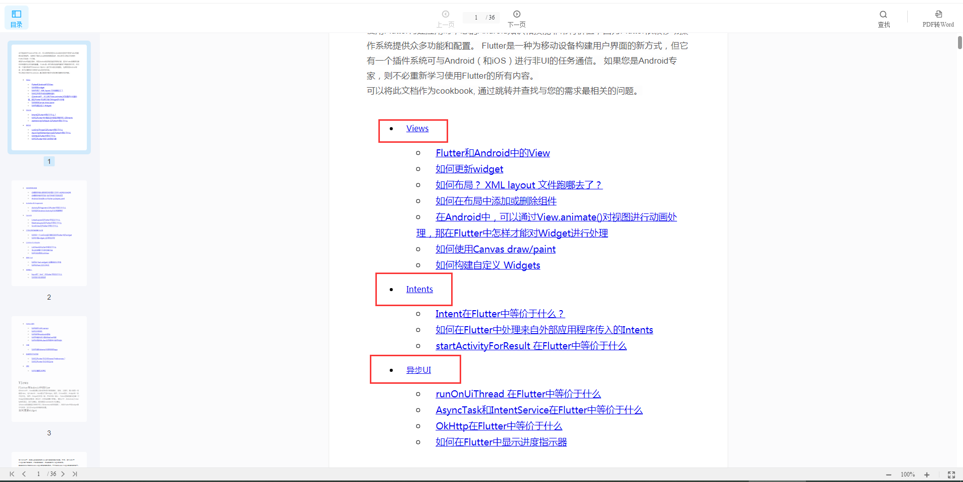Open startActivityForResult equivalent link
Viewport: 963px width, 482px height.
click(531, 346)
